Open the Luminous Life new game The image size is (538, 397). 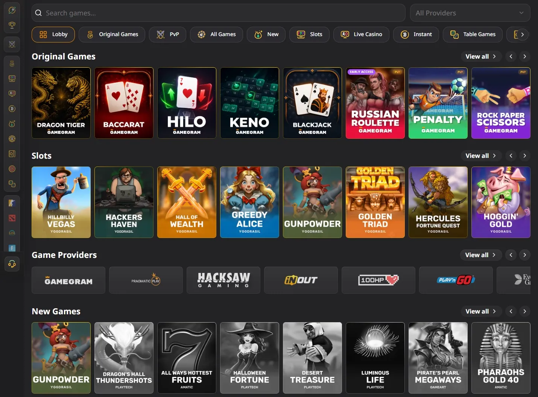[x=375, y=358]
